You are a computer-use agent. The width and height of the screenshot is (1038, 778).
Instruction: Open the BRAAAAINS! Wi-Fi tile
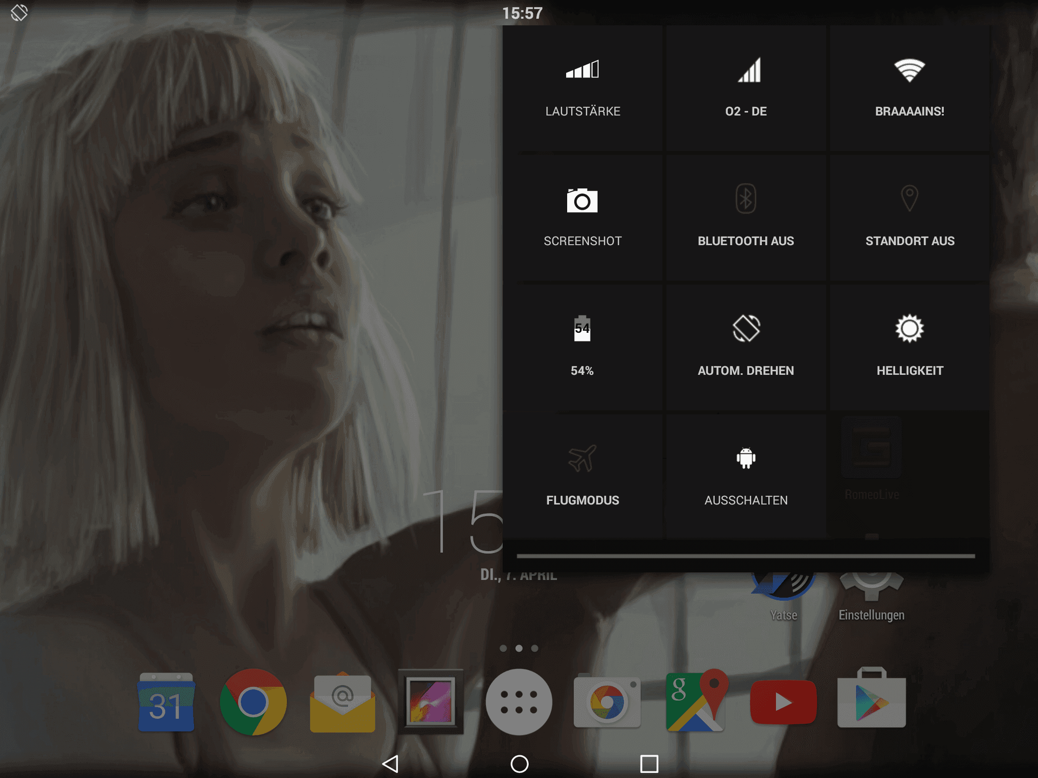(909, 89)
